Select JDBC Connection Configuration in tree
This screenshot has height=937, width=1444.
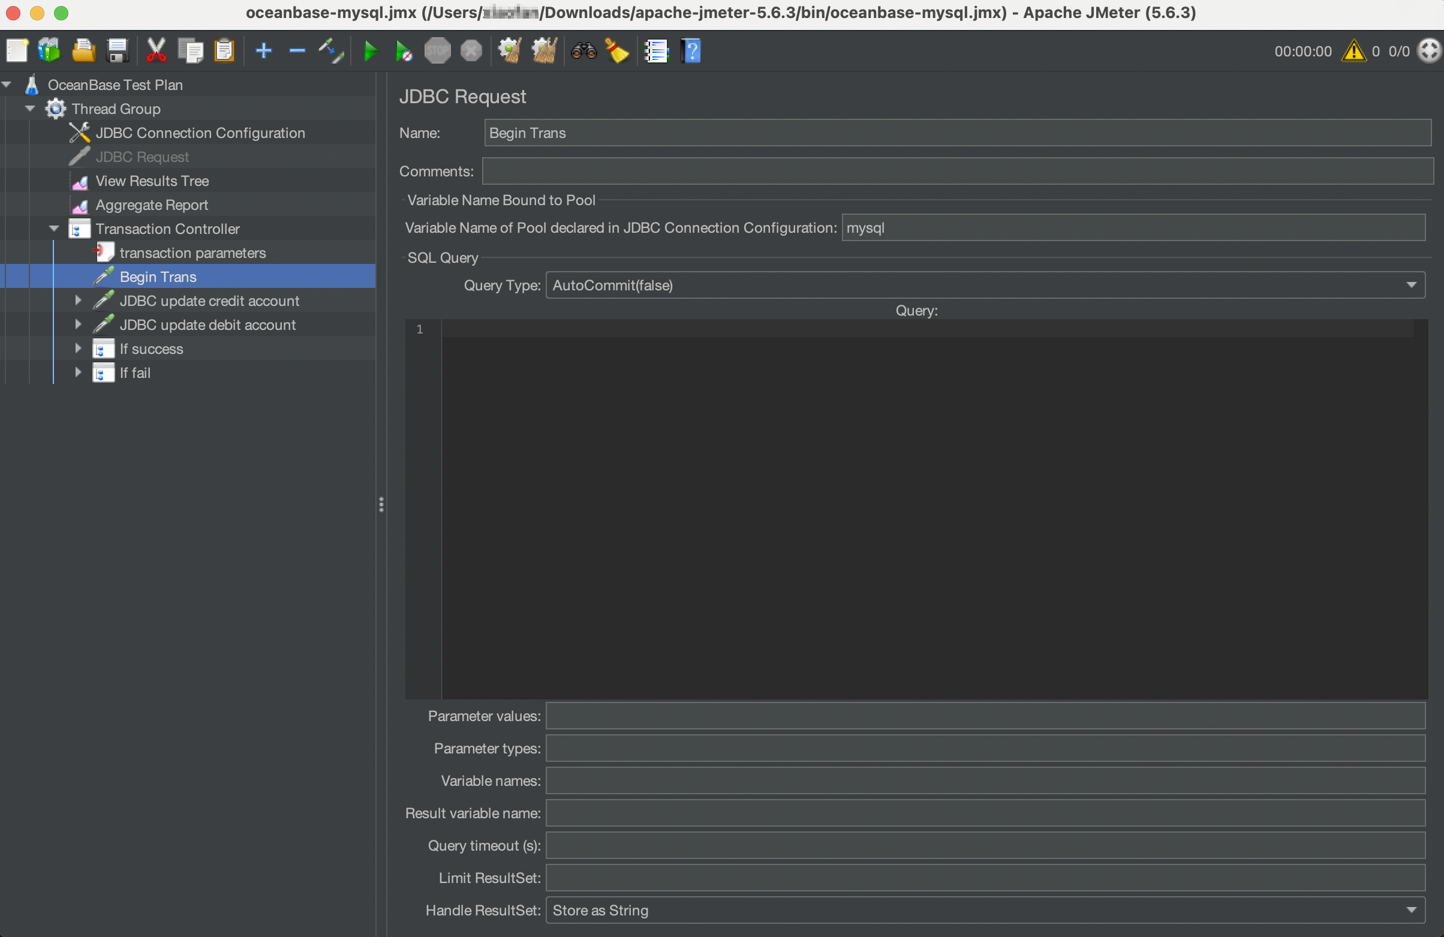pos(200,133)
